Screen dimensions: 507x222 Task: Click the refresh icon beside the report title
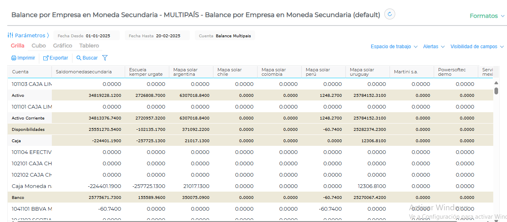coord(390,14)
